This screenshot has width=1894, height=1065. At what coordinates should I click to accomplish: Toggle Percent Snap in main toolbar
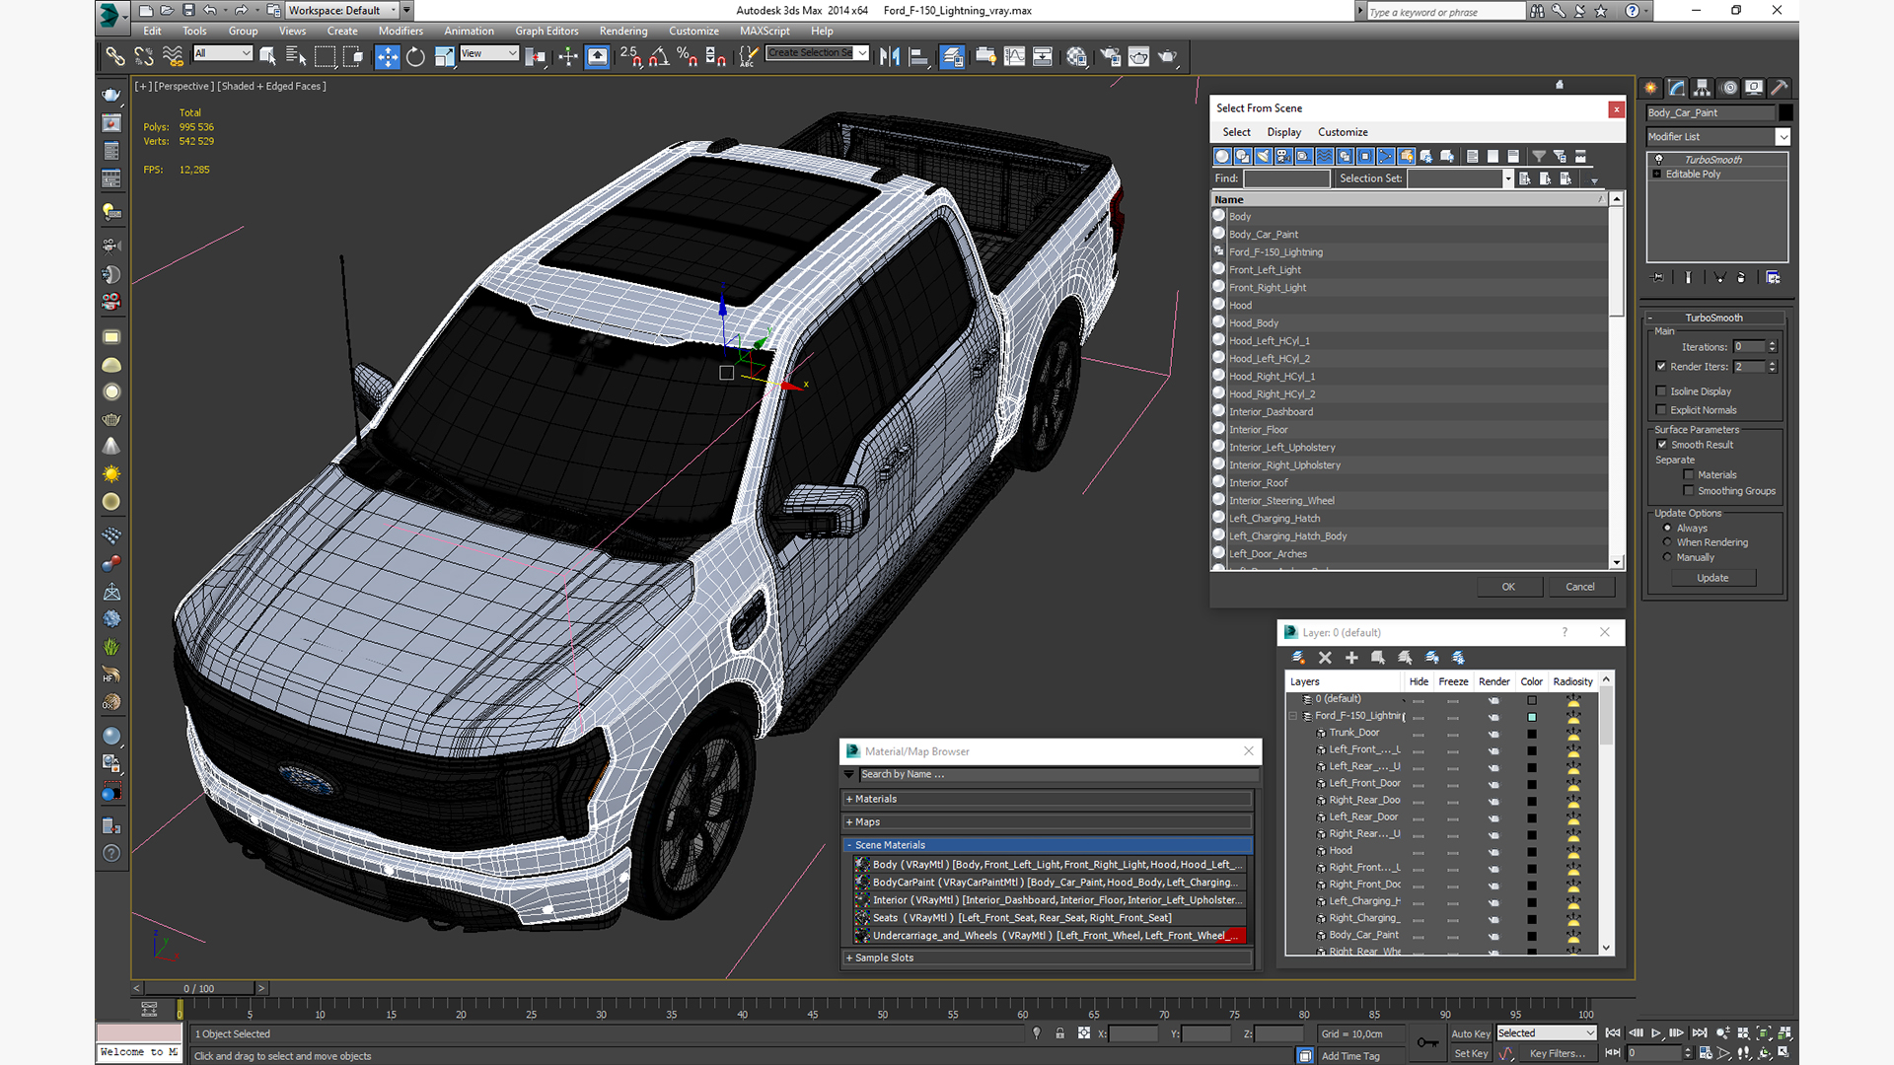688,56
